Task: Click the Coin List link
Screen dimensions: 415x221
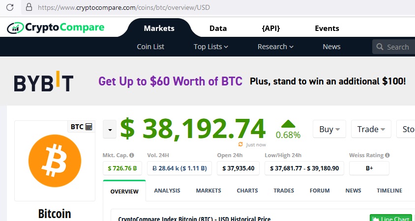Action: (150, 47)
